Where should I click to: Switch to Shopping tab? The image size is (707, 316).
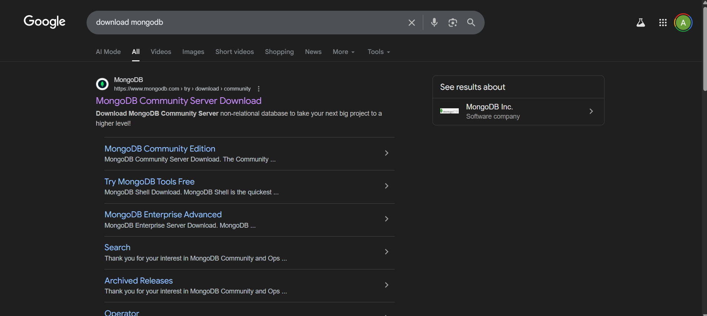279,52
